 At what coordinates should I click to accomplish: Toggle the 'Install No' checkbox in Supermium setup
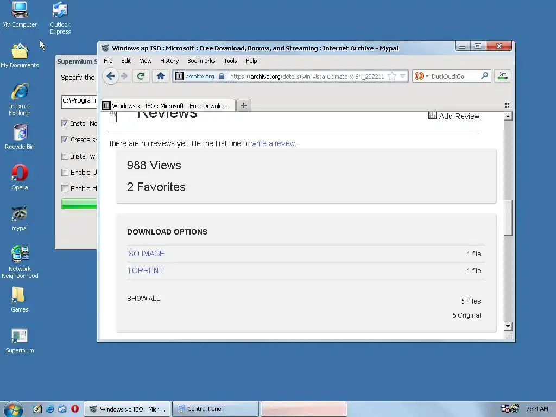tap(65, 123)
